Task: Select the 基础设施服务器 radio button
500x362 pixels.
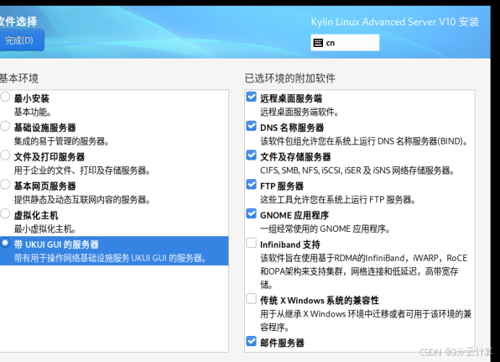Action: [x=5, y=126]
